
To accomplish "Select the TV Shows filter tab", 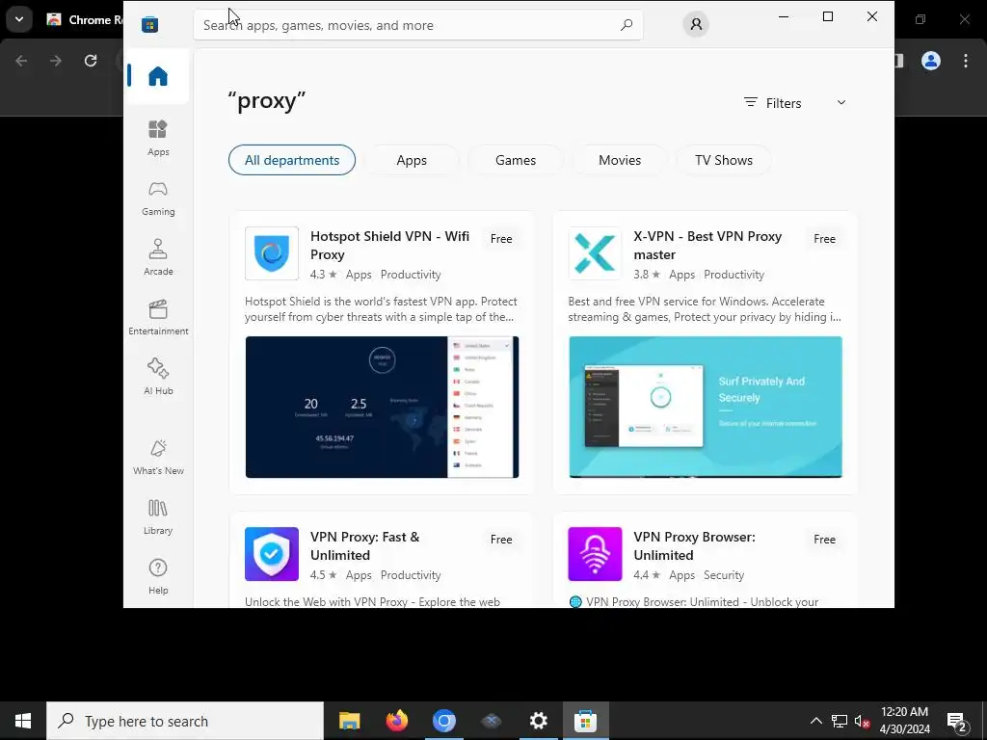I will (x=724, y=161).
